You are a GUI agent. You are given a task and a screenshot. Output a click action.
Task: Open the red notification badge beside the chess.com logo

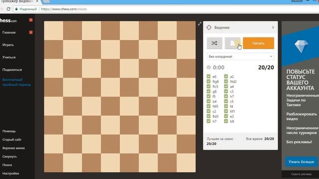[x=31, y=20]
